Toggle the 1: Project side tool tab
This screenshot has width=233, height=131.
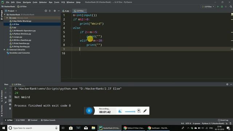[2, 15]
